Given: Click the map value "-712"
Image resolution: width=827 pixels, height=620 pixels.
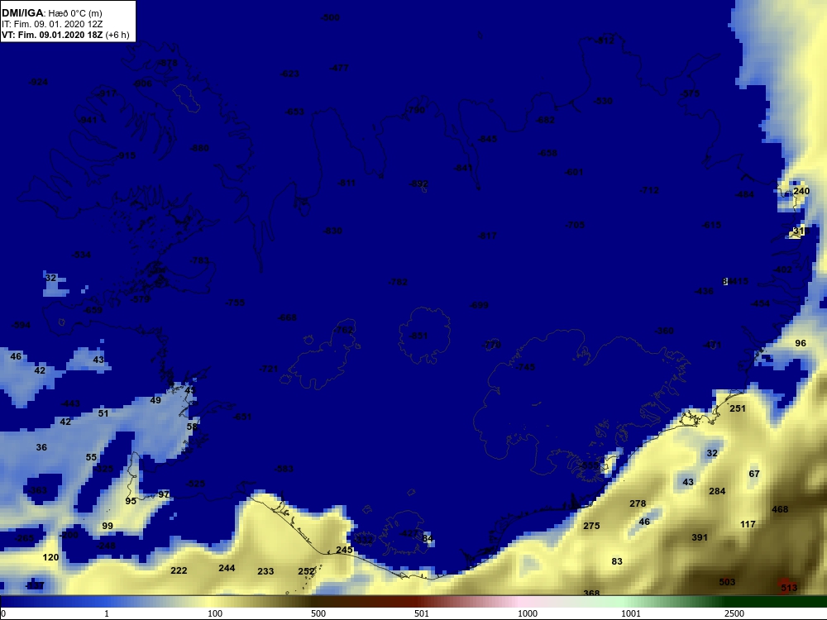Looking at the screenshot, I should [x=648, y=190].
